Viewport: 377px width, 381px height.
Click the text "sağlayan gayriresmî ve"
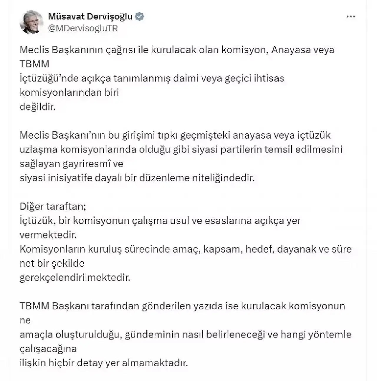[71, 163]
